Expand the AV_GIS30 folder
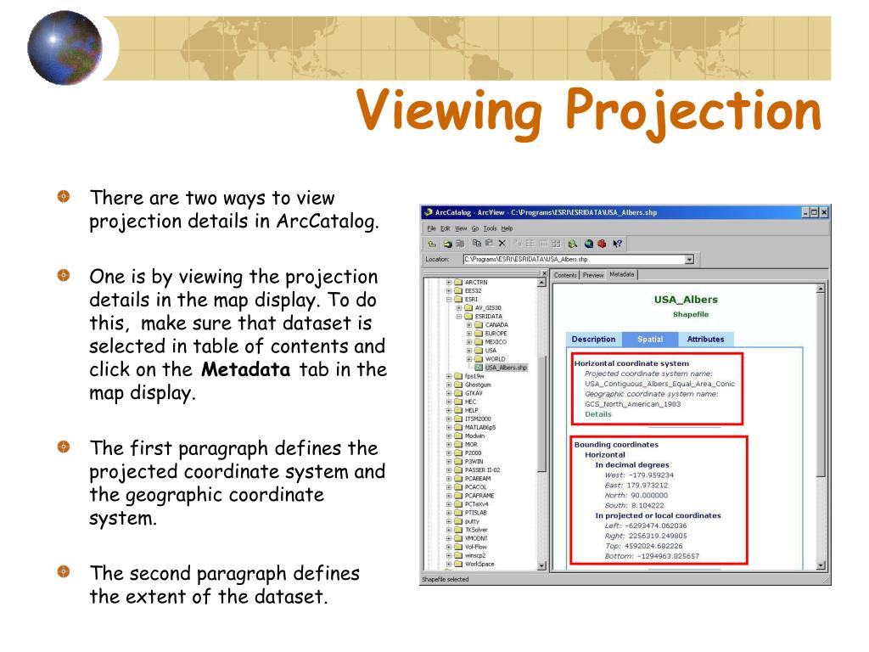 [459, 307]
